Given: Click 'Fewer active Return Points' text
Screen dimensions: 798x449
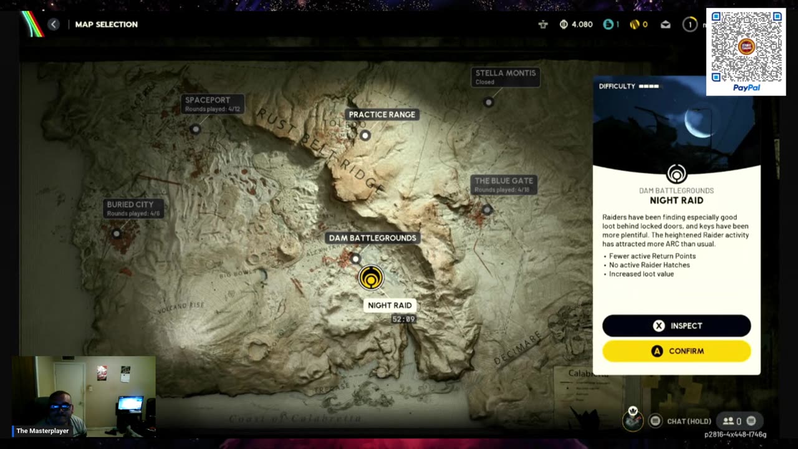Looking at the screenshot, I should point(652,256).
